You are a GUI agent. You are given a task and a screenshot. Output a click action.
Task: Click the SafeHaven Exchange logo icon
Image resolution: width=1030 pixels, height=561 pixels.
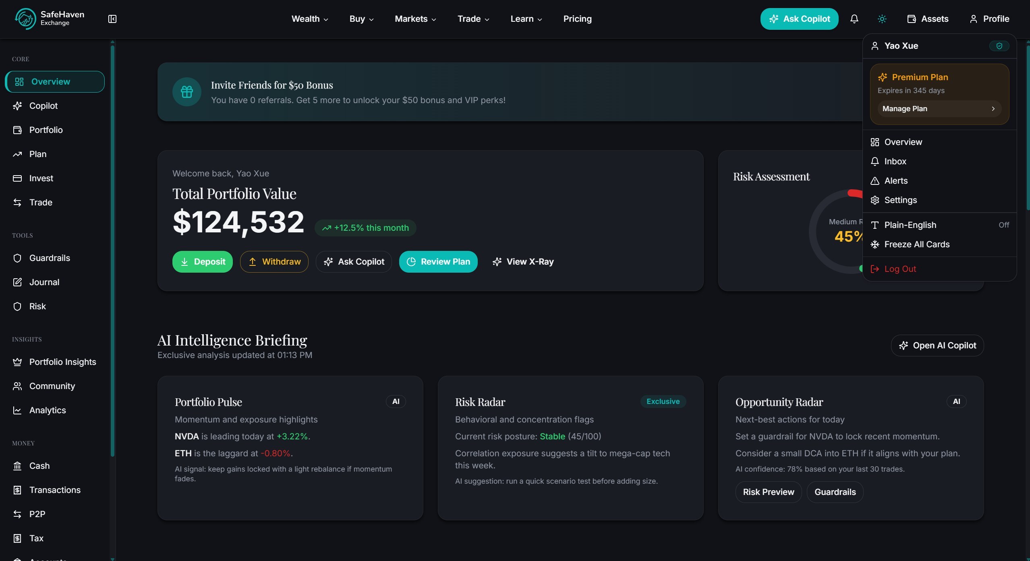(25, 19)
